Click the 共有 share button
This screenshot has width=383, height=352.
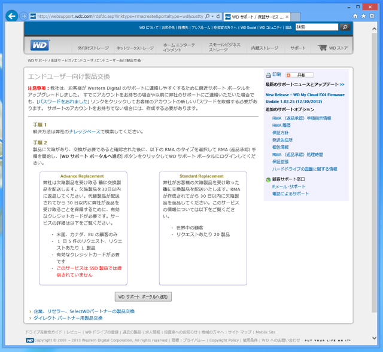(300, 75)
